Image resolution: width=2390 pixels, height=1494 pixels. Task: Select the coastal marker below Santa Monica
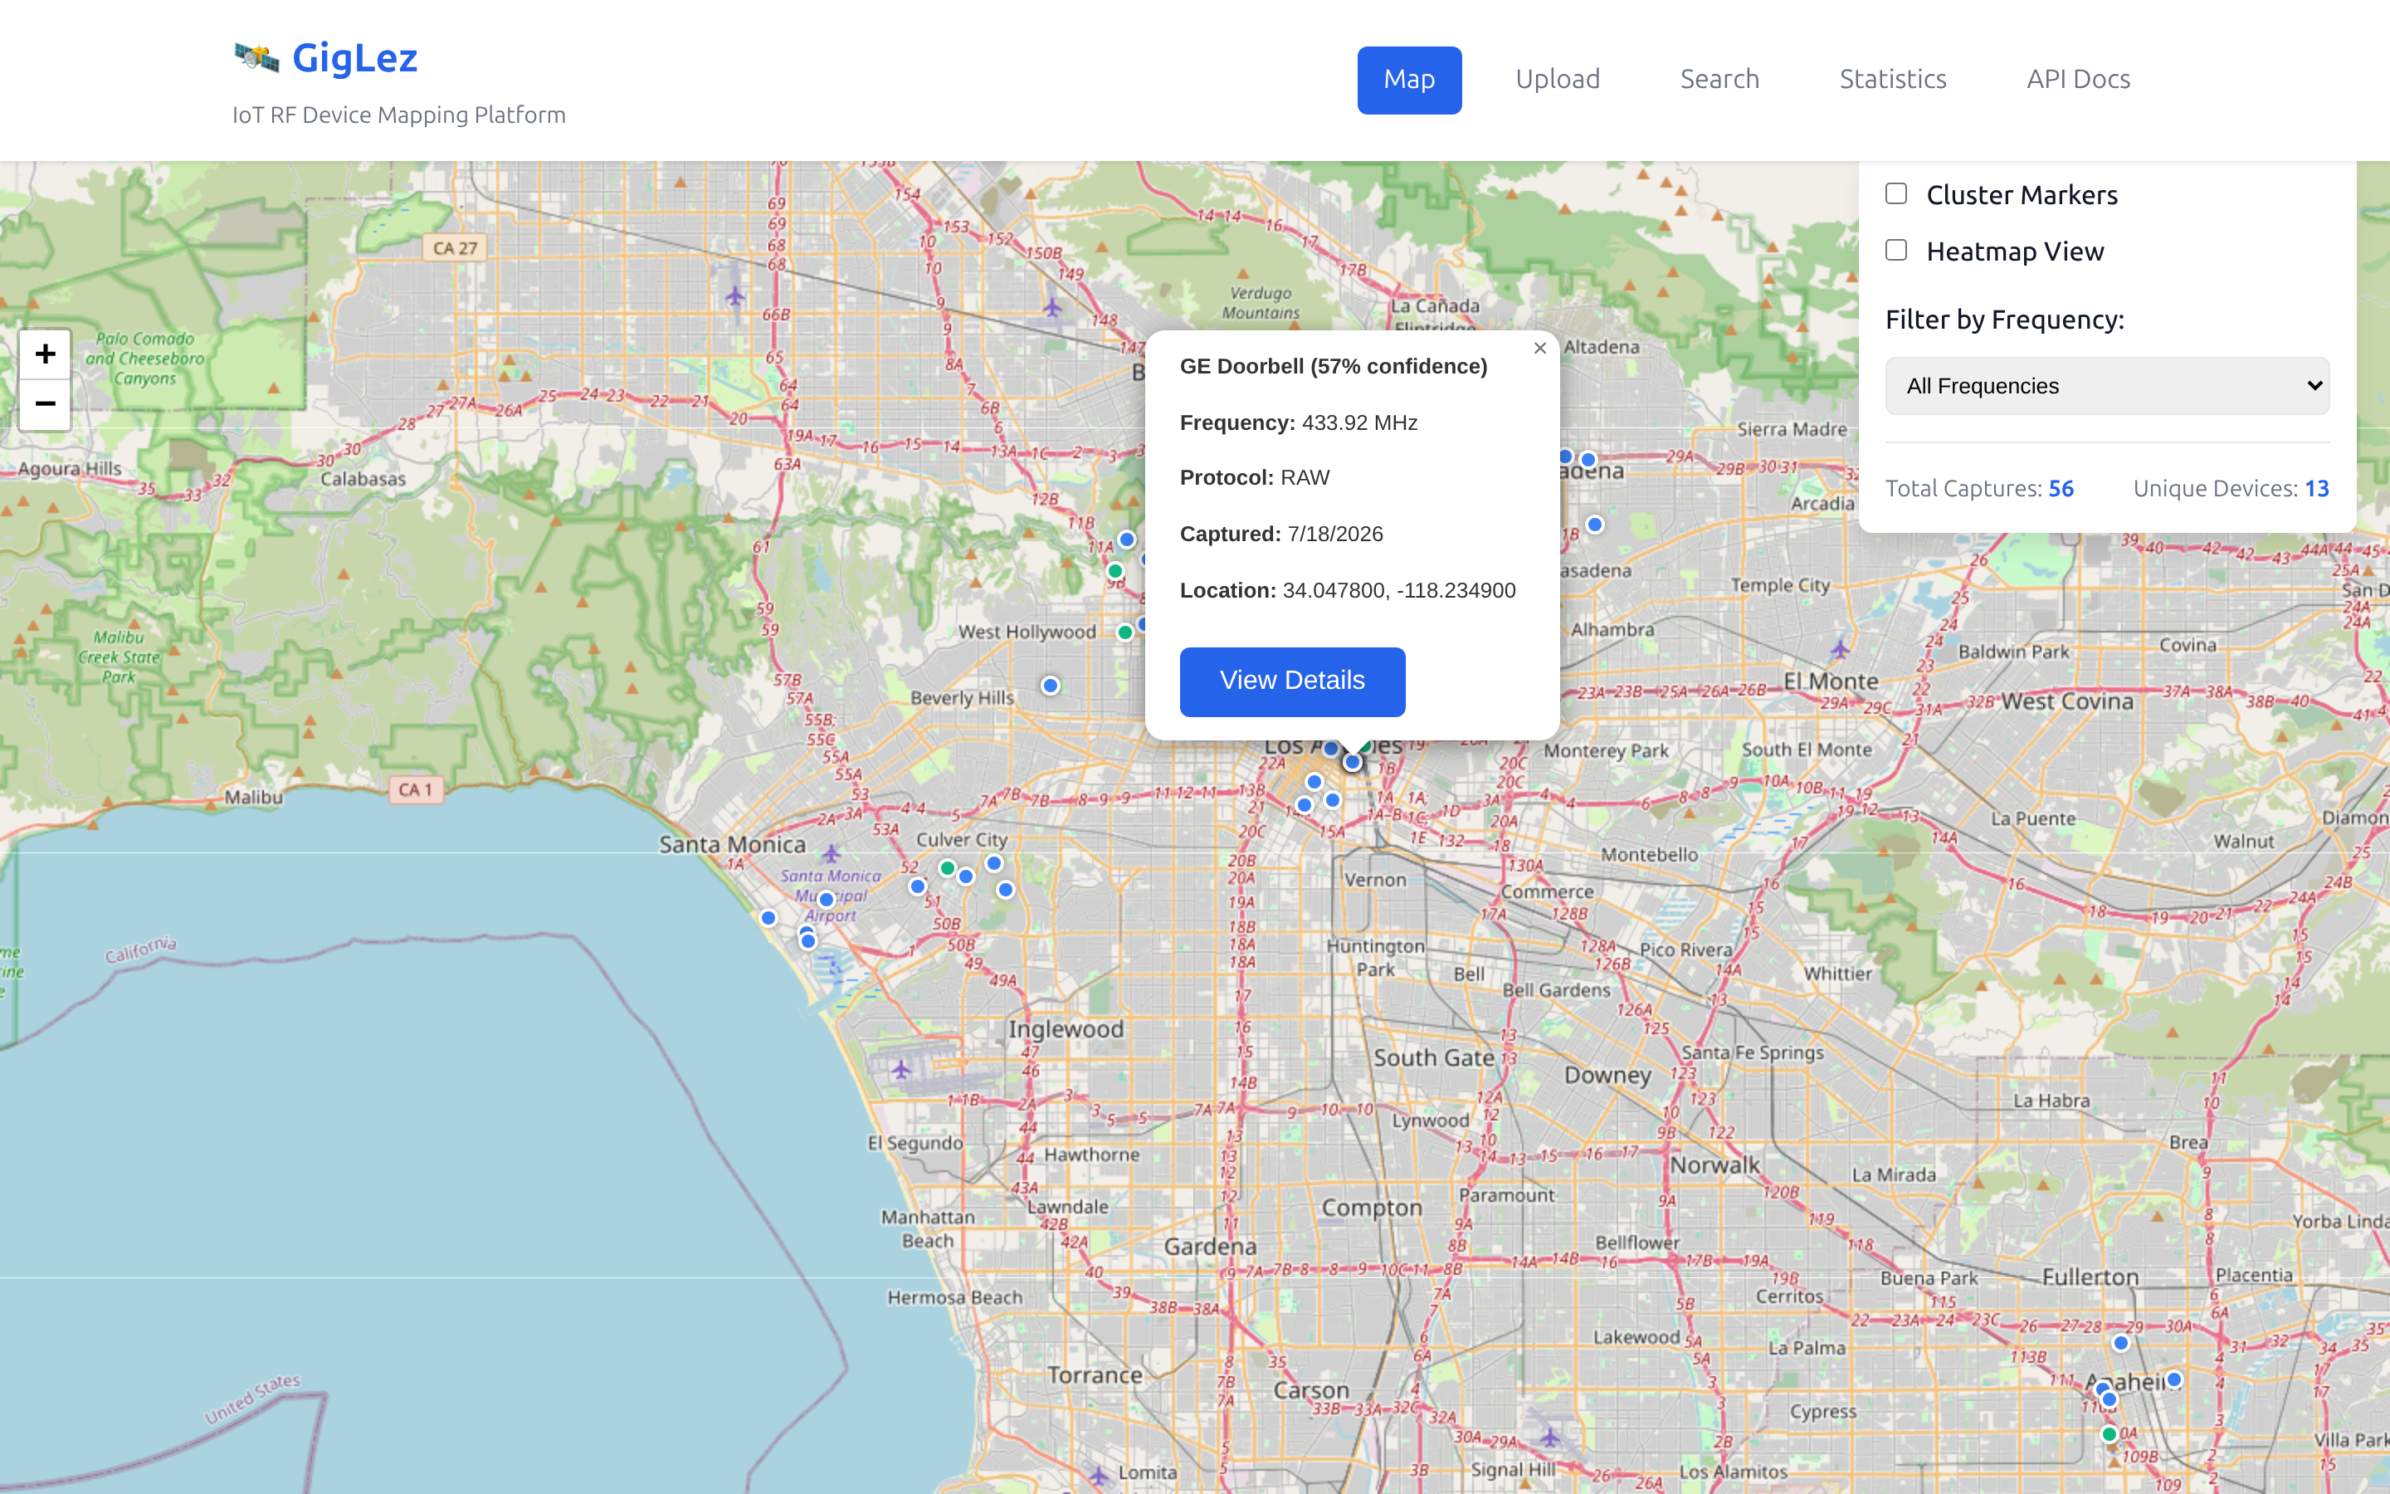(768, 918)
